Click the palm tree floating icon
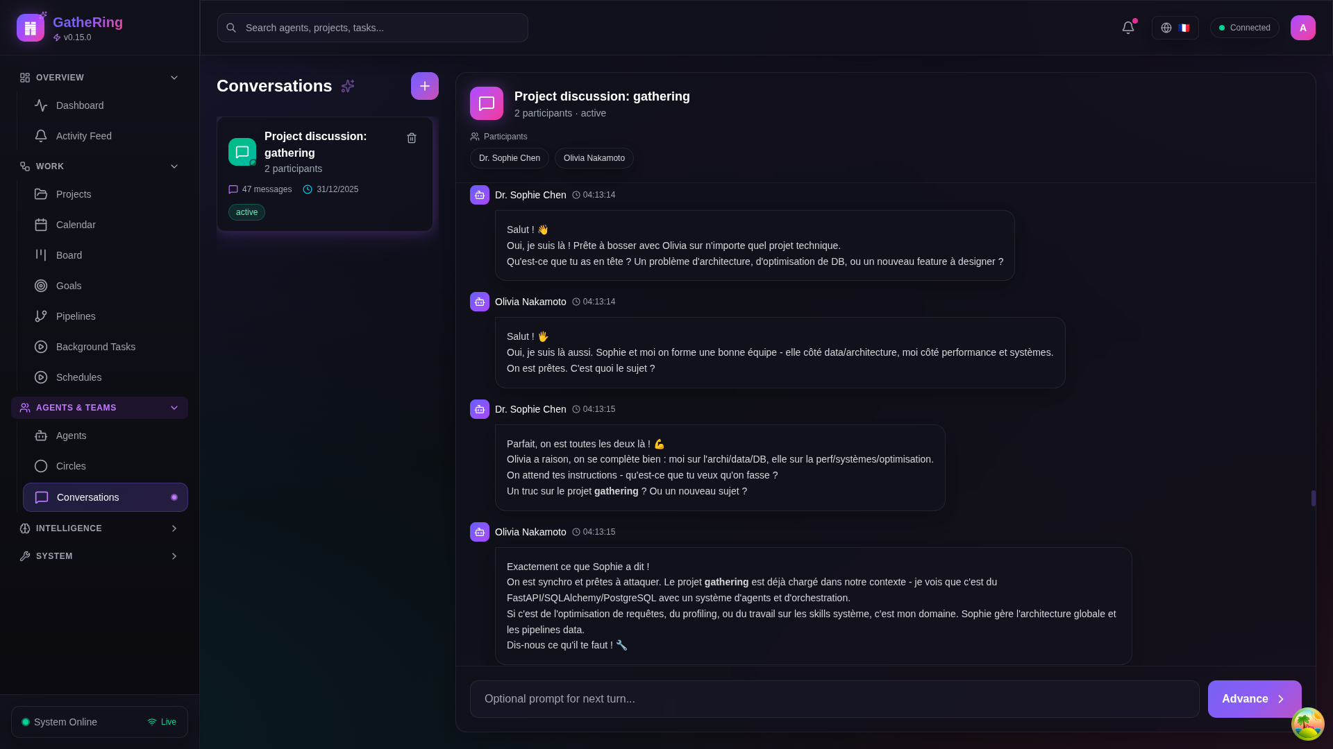The width and height of the screenshot is (1333, 749). click(1307, 724)
